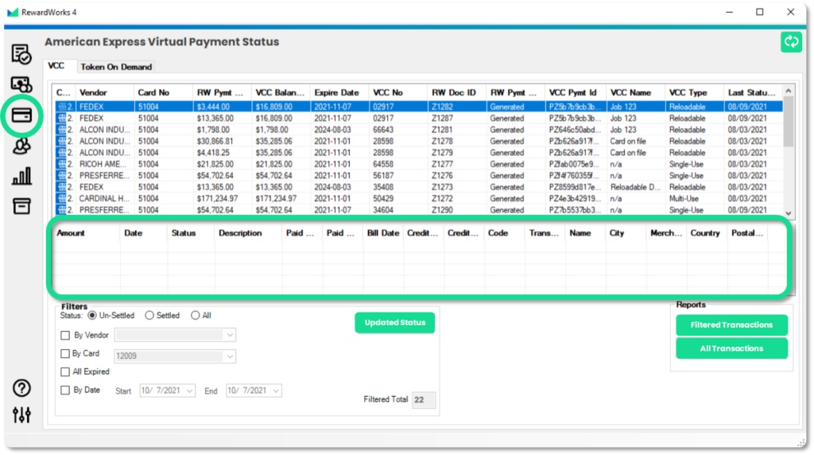Sort by the VCC Name column header

click(x=635, y=92)
